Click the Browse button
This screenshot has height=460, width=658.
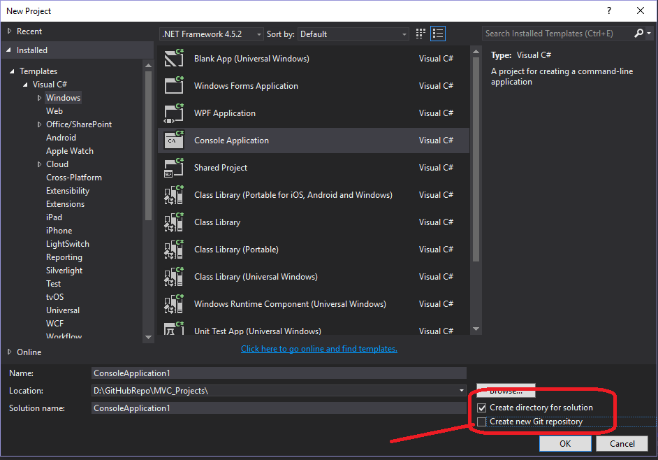coord(506,390)
